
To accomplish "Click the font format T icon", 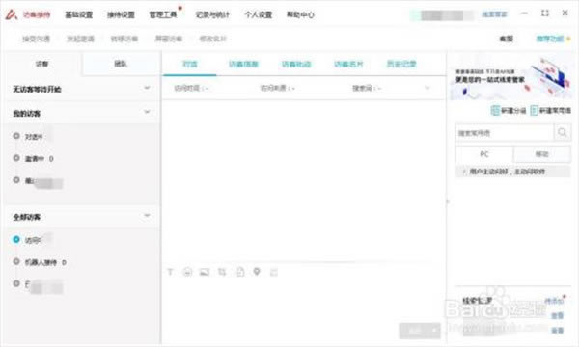I will click(170, 272).
